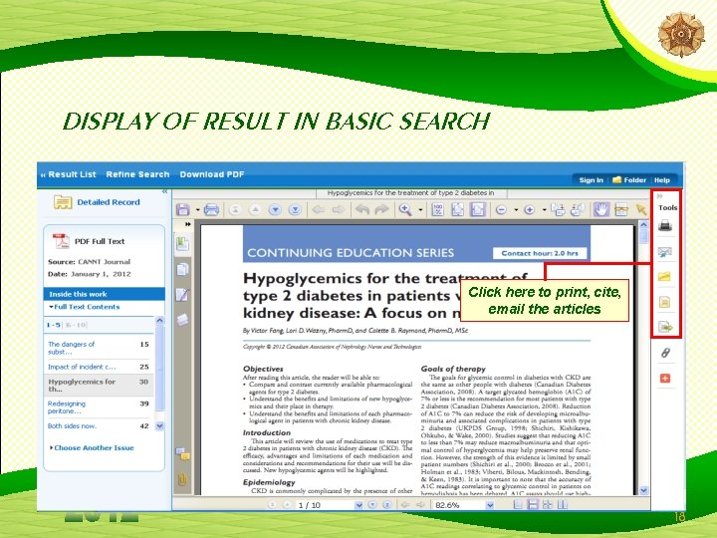The height and width of the screenshot is (538, 717).
Task: Open the layers side panel icon
Action: click(x=182, y=320)
